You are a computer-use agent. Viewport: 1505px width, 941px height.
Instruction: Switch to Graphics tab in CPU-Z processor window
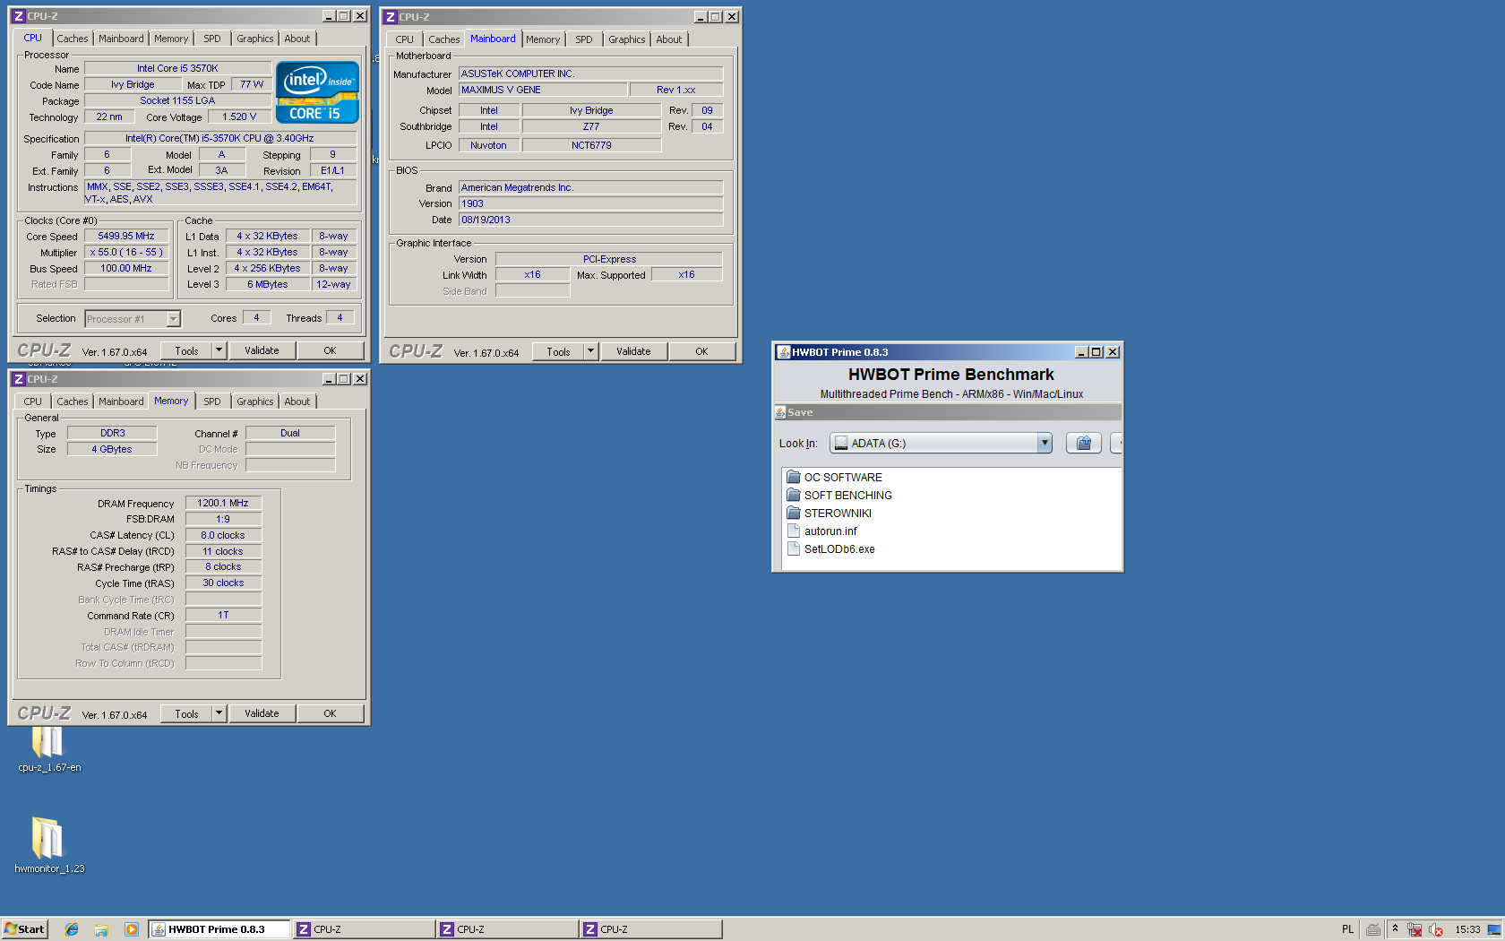(255, 39)
